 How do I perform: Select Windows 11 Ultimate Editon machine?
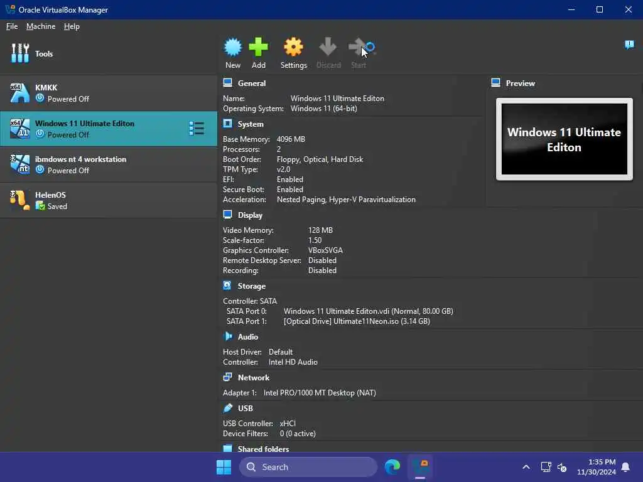(x=109, y=129)
